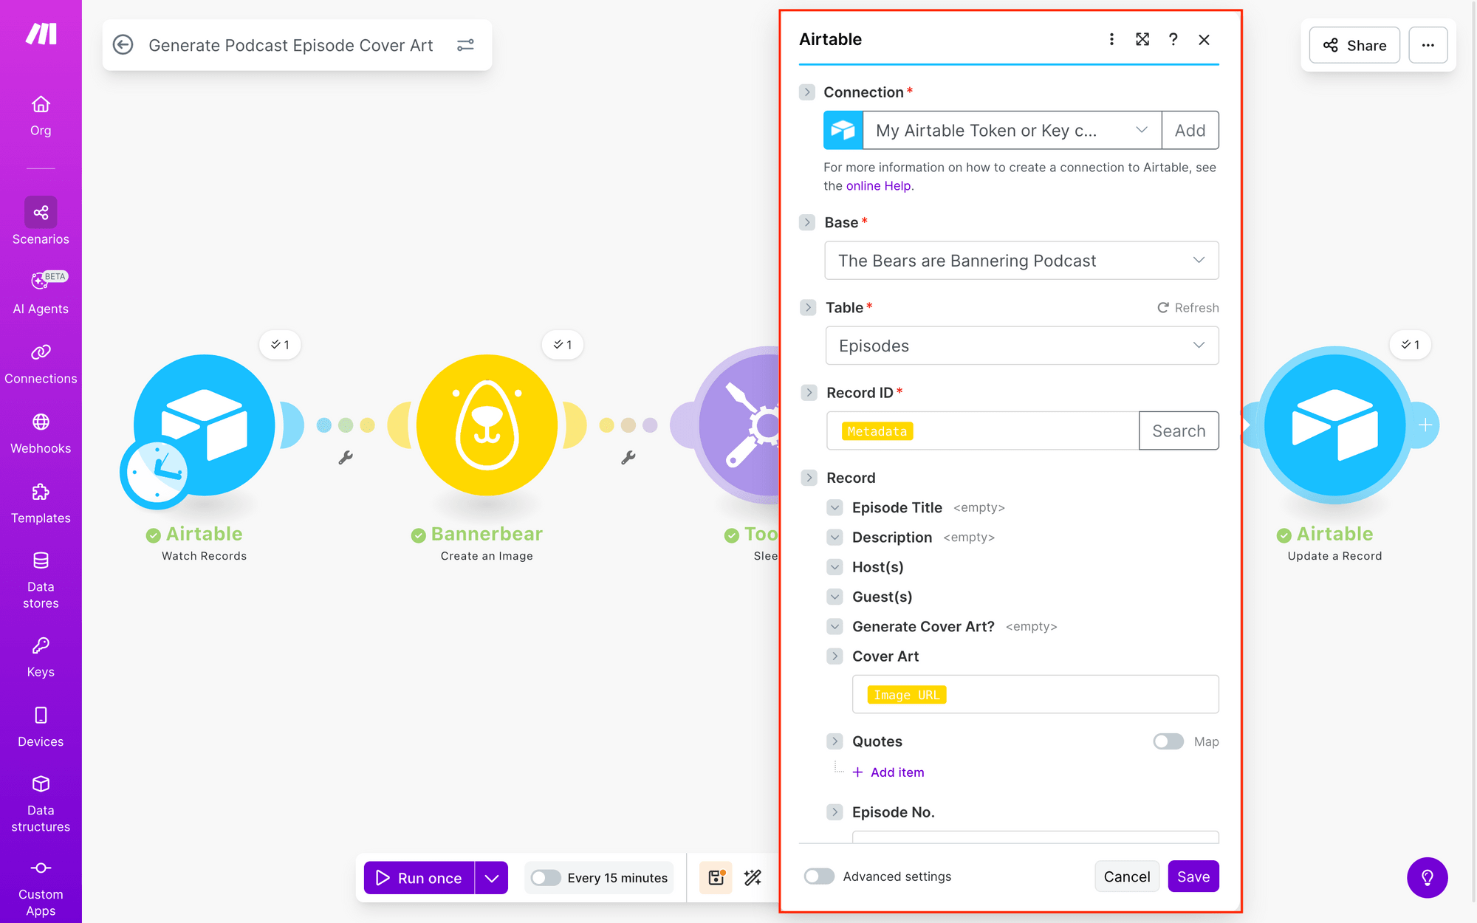1477x923 pixels.
Task: Open the panel's three-dot options menu
Action: pyautogui.click(x=1111, y=40)
